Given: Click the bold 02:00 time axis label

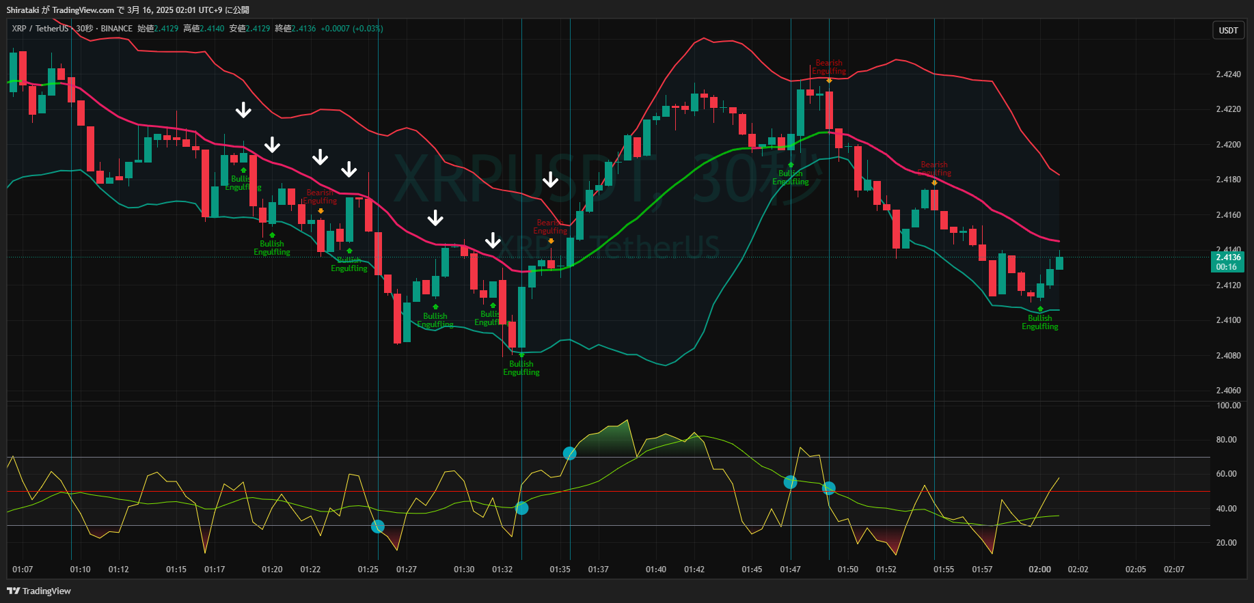Looking at the screenshot, I should point(1039,570).
